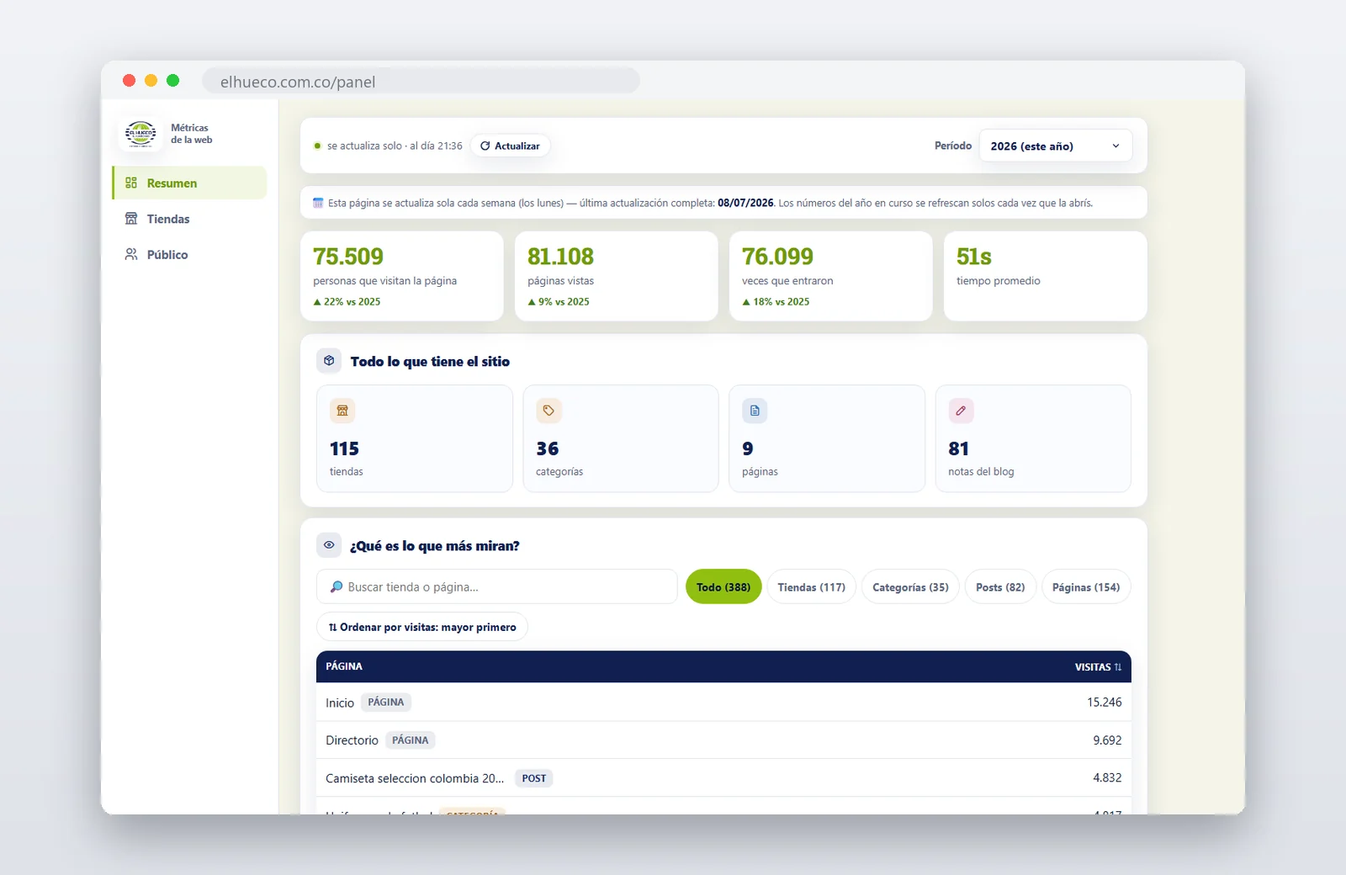The height and width of the screenshot is (875, 1346).
Task: Select the Posts (82) filter
Action: [1000, 586]
